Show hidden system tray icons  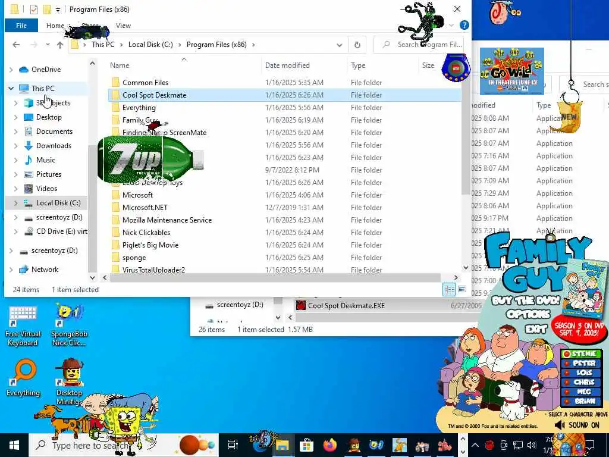coord(475,445)
